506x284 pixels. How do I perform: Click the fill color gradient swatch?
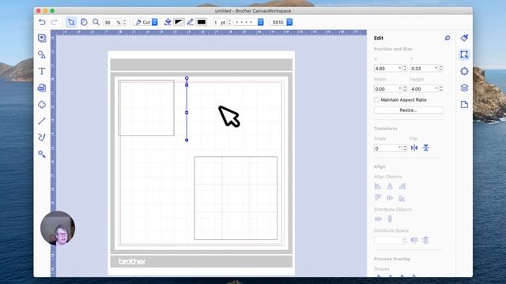[179, 22]
